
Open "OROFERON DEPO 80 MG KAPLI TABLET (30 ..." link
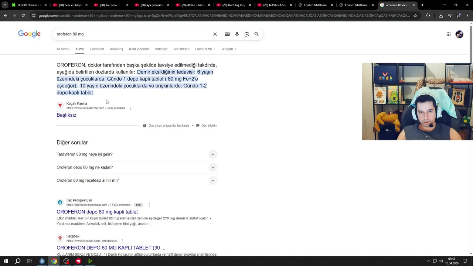pyautogui.click(x=111, y=248)
